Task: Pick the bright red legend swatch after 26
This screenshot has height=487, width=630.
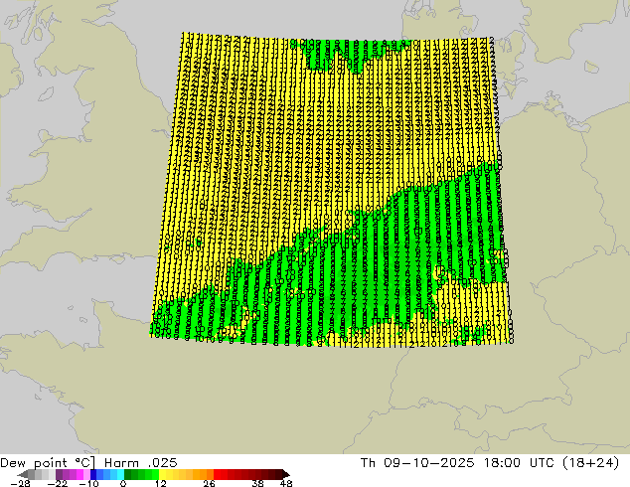Action: pyautogui.click(x=217, y=474)
